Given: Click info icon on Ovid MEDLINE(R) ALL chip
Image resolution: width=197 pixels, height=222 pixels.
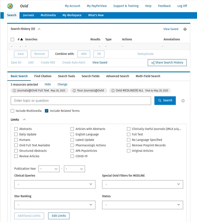Looking at the screenshot, I should pyautogui.click(x=113, y=90).
